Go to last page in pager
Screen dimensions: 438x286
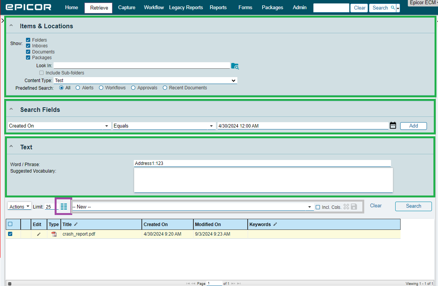click(238, 283)
